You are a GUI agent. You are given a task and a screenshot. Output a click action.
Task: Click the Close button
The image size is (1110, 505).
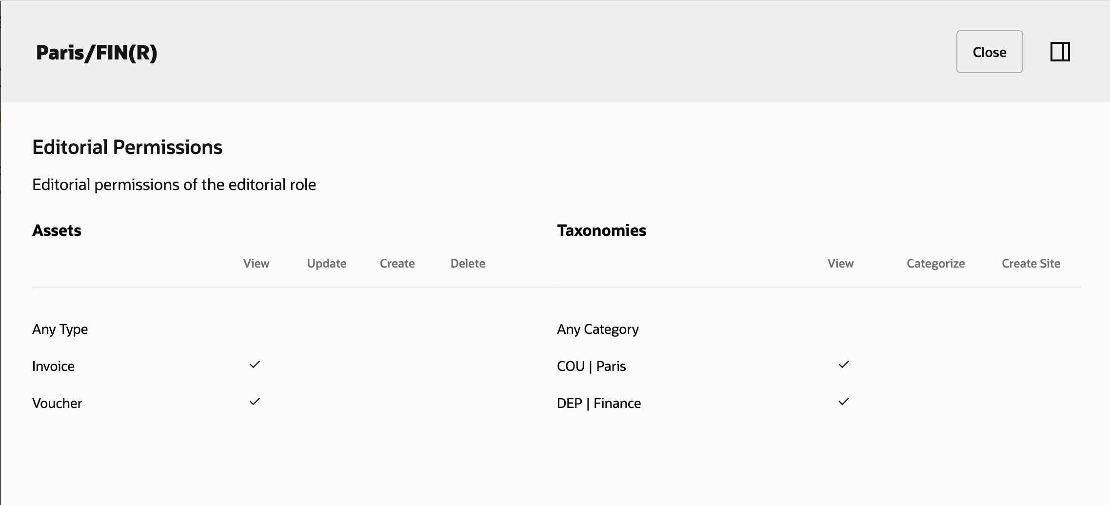[x=989, y=52]
